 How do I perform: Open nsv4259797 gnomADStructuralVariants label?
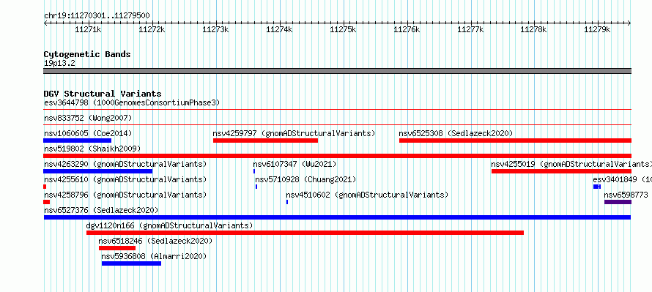pyautogui.click(x=294, y=133)
